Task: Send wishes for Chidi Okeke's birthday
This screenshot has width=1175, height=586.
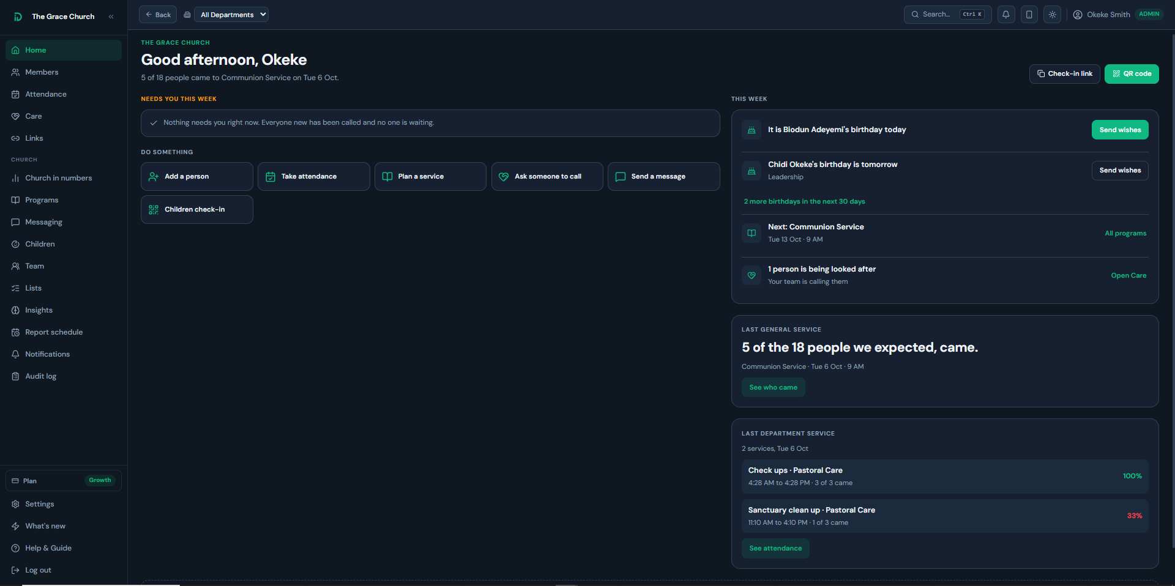Action: pos(1120,171)
